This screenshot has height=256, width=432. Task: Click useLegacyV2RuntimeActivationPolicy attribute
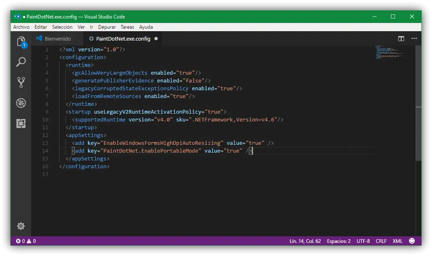click(147, 112)
